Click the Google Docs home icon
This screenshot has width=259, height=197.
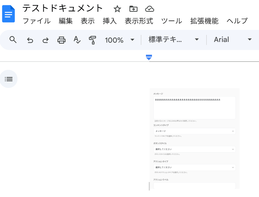click(x=8, y=14)
